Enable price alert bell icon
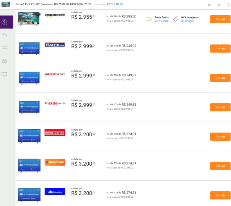231x206 pixels. click(x=219, y=5)
